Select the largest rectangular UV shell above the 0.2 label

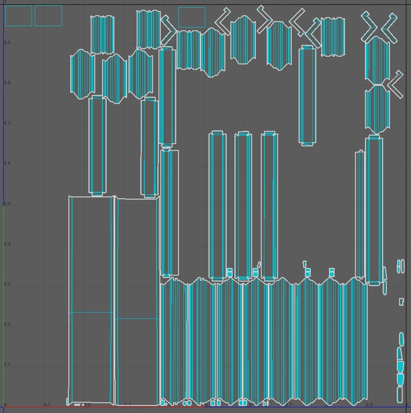click(x=92, y=300)
